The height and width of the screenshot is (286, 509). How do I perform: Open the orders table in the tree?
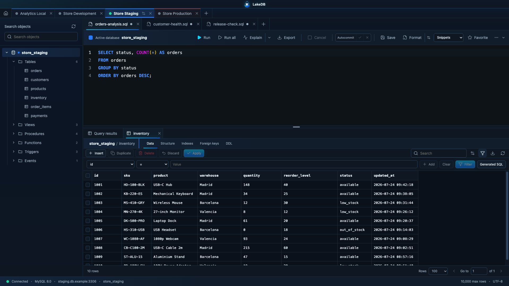click(x=36, y=71)
